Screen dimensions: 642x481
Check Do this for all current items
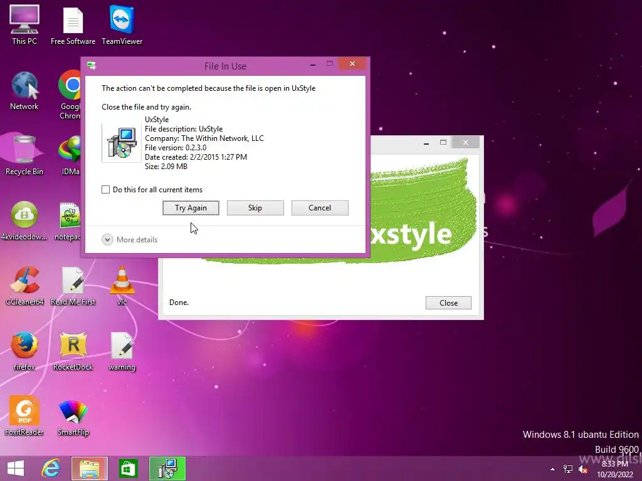pyautogui.click(x=105, y=189)
